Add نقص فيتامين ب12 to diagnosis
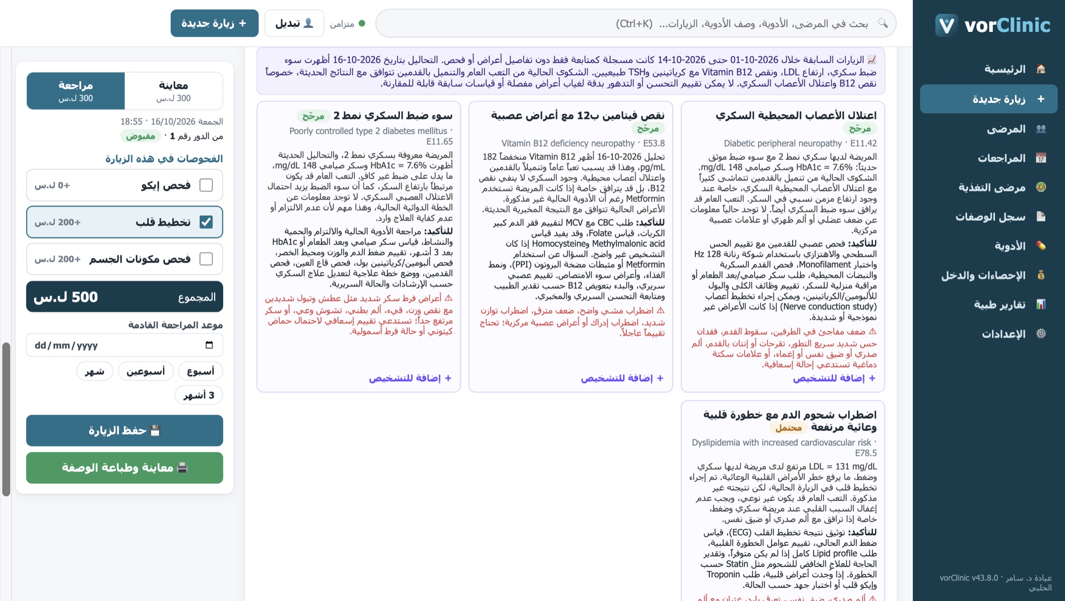Image resolution: width=1065 pixels, height=601 pixels. (623, 378)
